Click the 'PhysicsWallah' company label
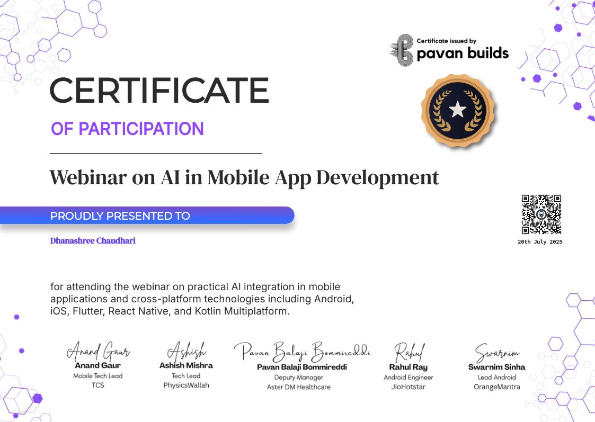595x422 pixels. [x=187, y=385]
